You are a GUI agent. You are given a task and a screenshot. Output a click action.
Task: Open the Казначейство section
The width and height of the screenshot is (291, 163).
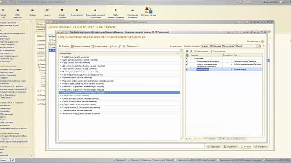(77, 12)
